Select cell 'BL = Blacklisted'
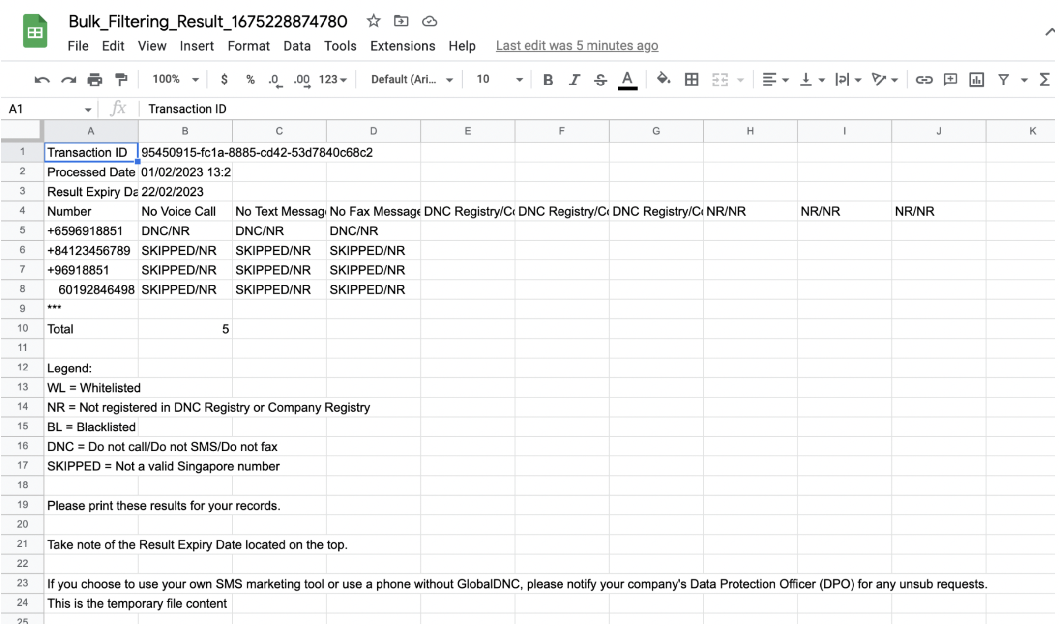 (91, 427)
